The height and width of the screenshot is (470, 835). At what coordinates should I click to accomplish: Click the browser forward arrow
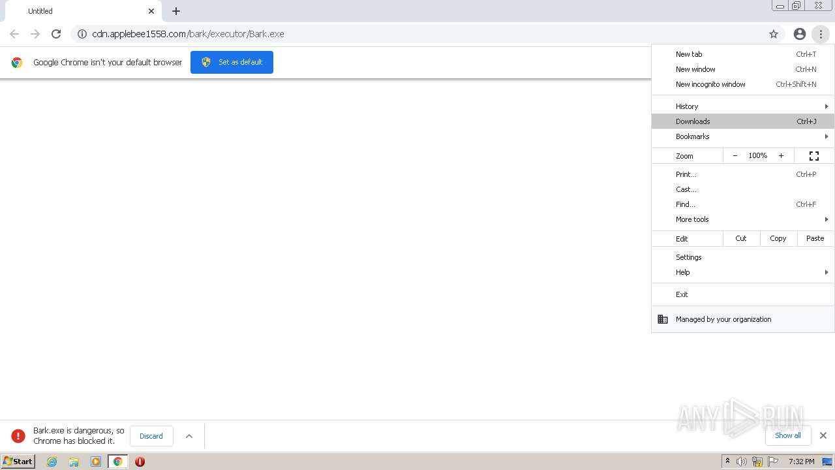[x=35, y=34]
